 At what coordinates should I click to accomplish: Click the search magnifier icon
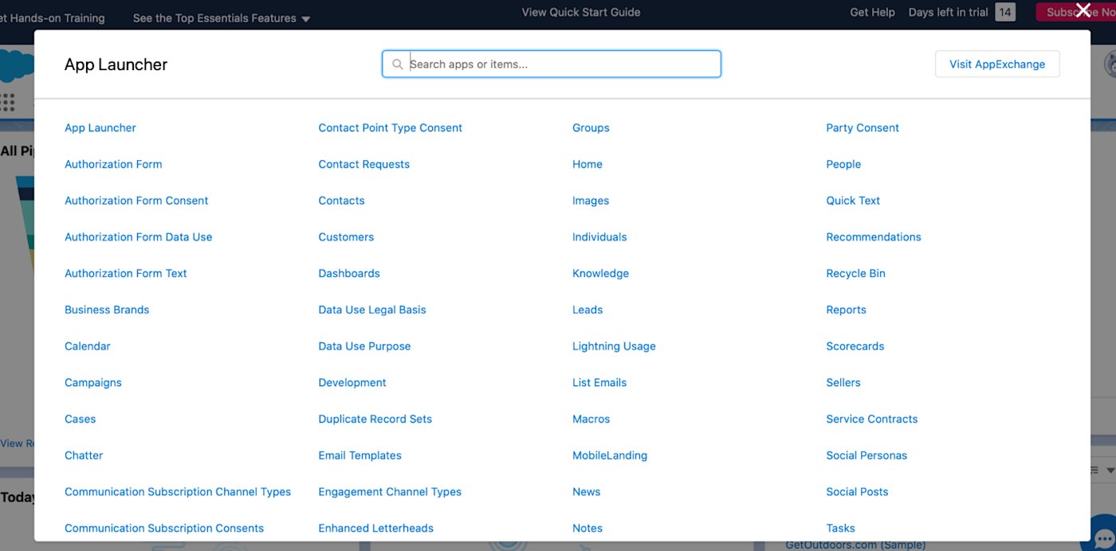click(x=397, y=64)
